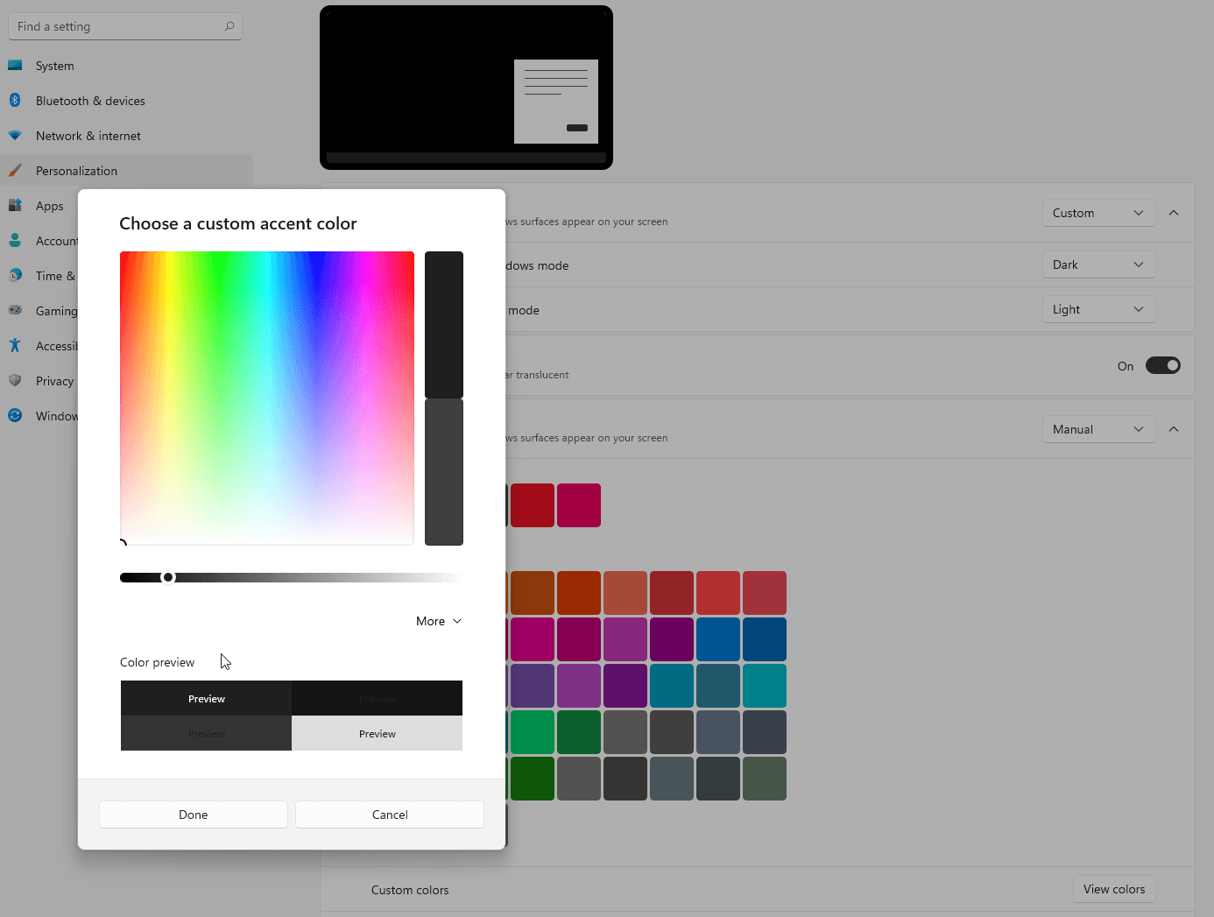
Task: Open the Manual accent color dropdown
Action: [x=1098, y=429]
